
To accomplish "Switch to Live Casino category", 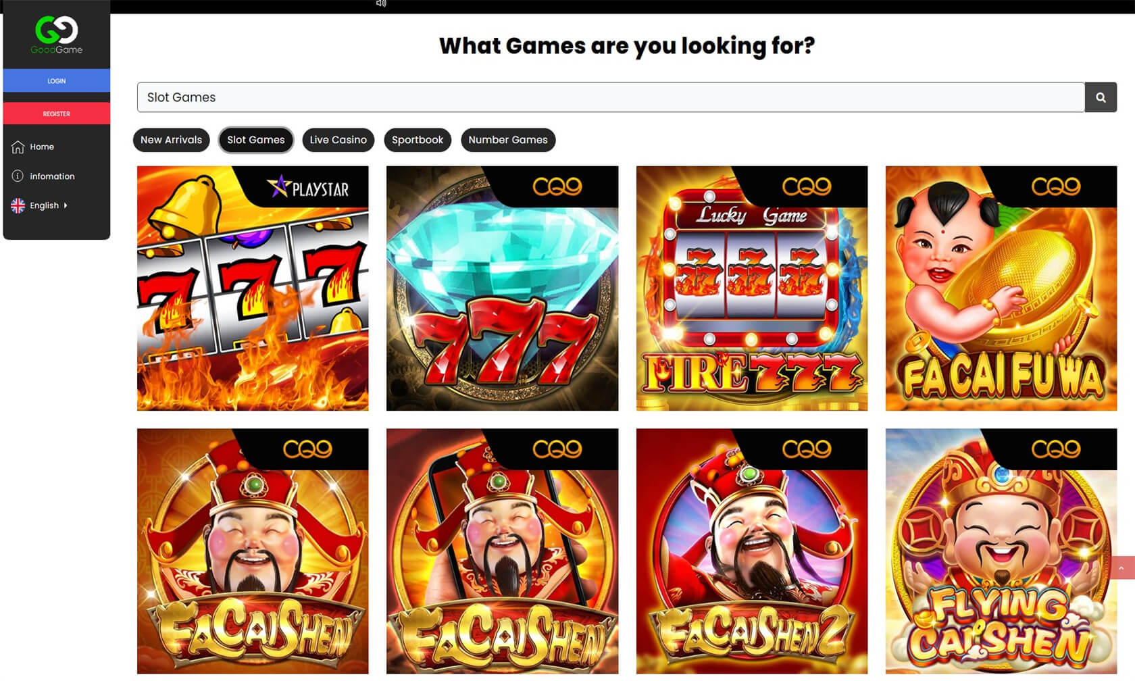I will point(338,140).
